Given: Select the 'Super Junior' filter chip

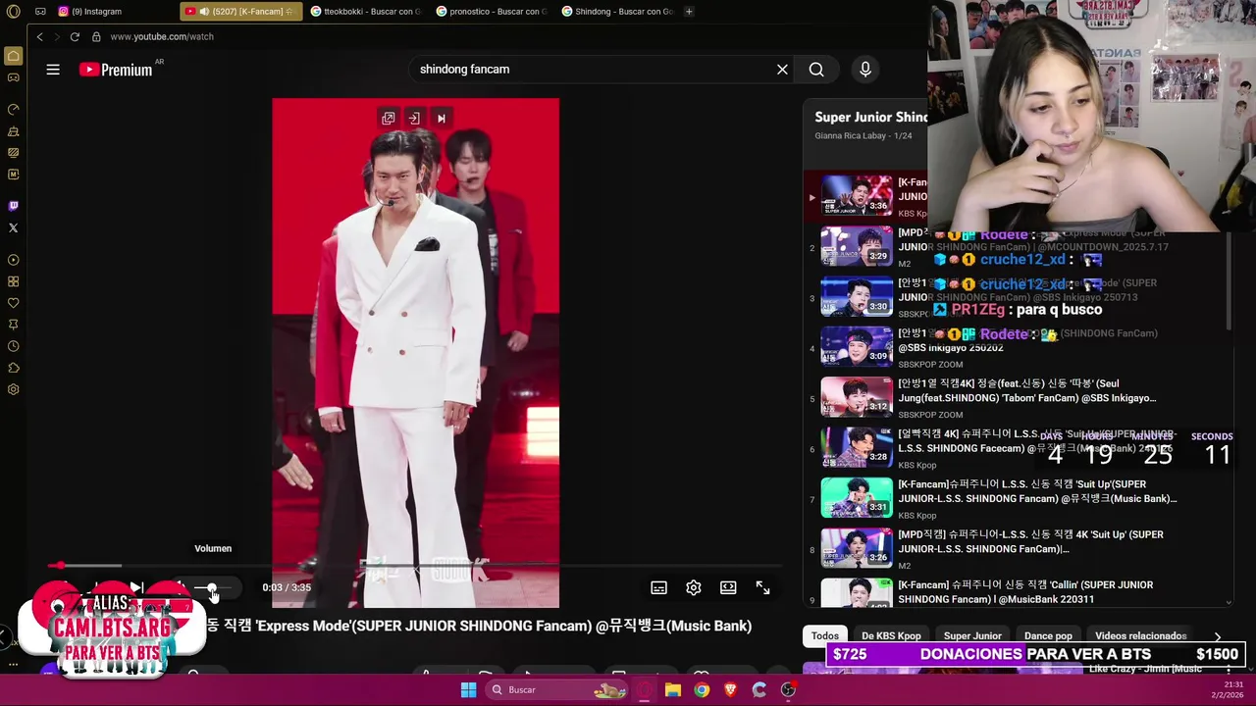Looking at the screenshot, I should pyautogui.click(x=972, y=635).
